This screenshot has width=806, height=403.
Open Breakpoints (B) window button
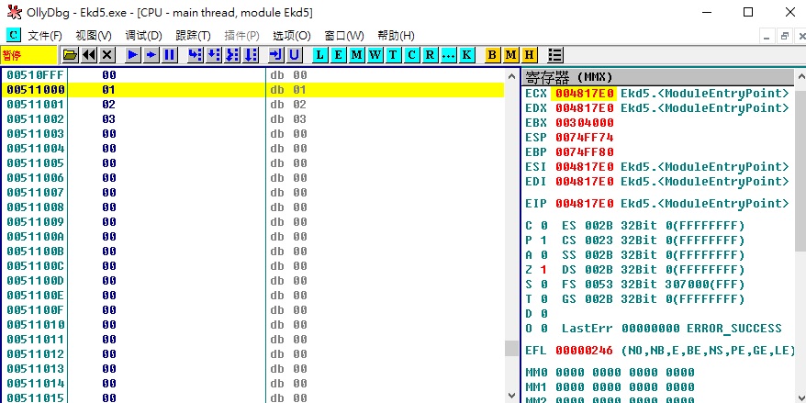tap(492, 55)
